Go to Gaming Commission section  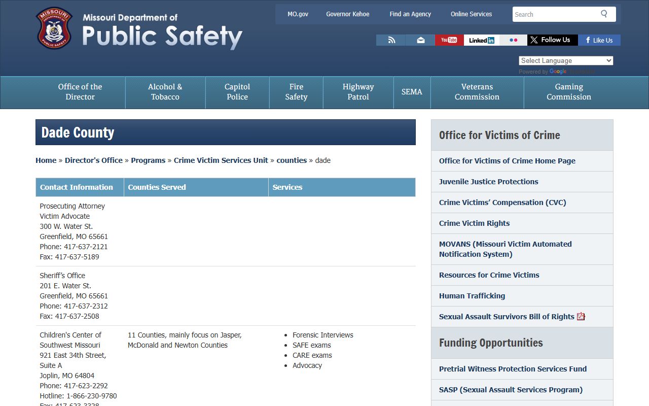(x=569, y=92)
